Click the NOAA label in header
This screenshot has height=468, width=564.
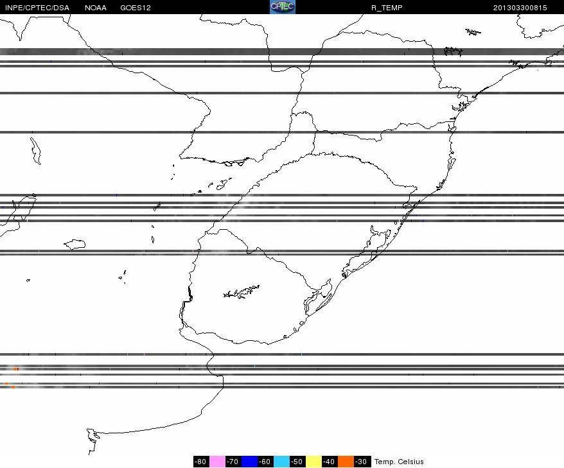pos(96,8)
